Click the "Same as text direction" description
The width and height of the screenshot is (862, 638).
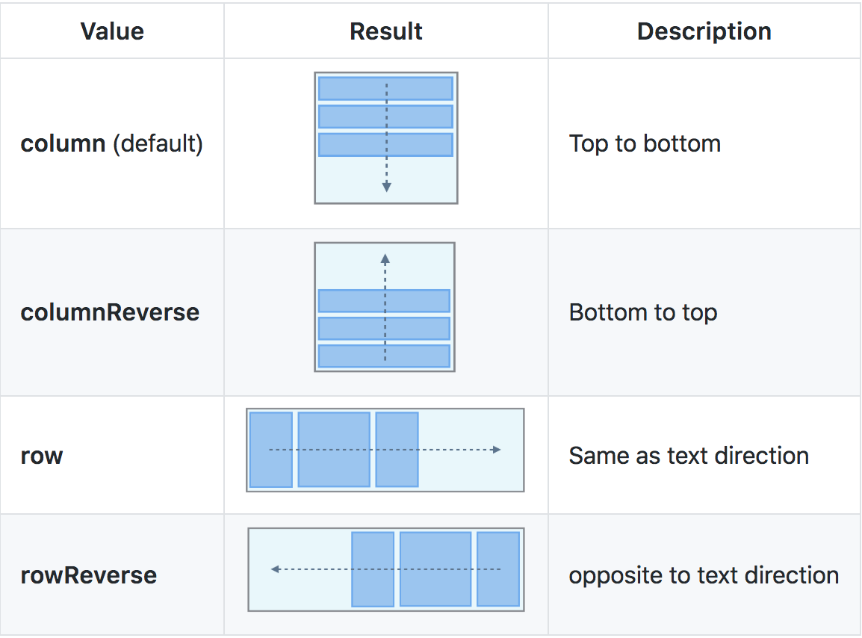(689, 456)
